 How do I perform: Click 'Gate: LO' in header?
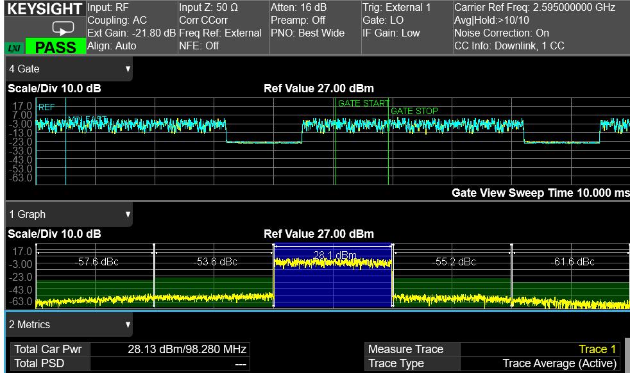click(x=383, y=21)
